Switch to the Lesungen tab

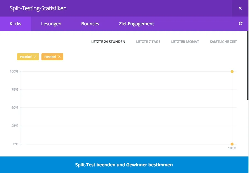[51, 24]
